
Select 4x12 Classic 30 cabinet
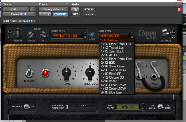click(117, 78)
